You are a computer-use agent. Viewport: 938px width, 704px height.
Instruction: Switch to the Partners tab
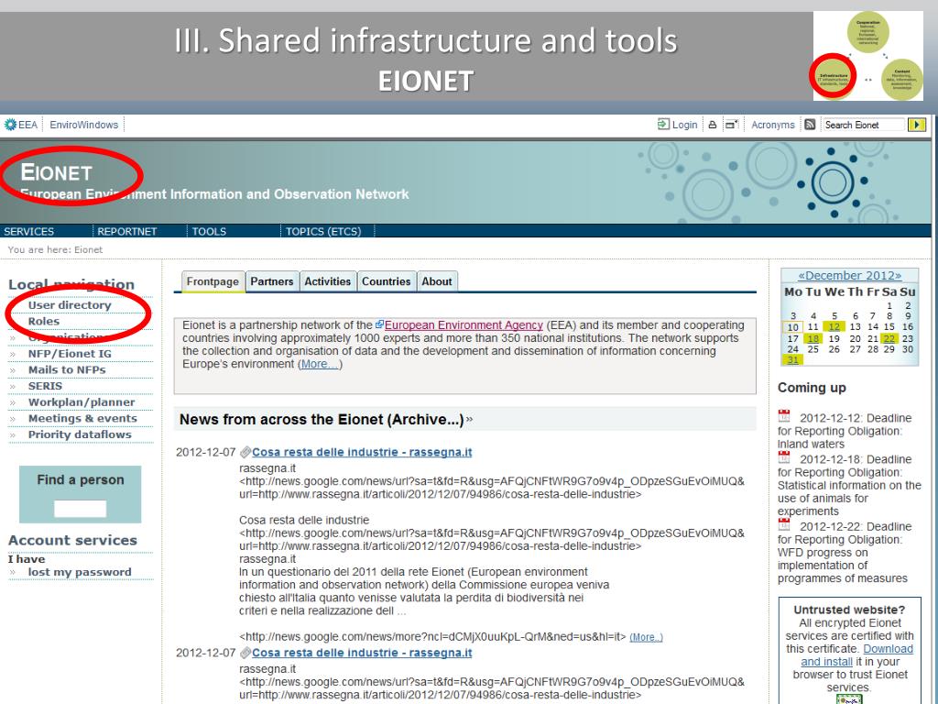(x=271, y=281)
